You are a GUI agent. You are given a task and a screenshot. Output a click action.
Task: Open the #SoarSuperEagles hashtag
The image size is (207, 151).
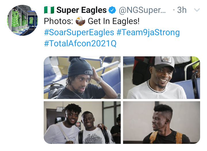pyautogui.click(x=79, y=32)
